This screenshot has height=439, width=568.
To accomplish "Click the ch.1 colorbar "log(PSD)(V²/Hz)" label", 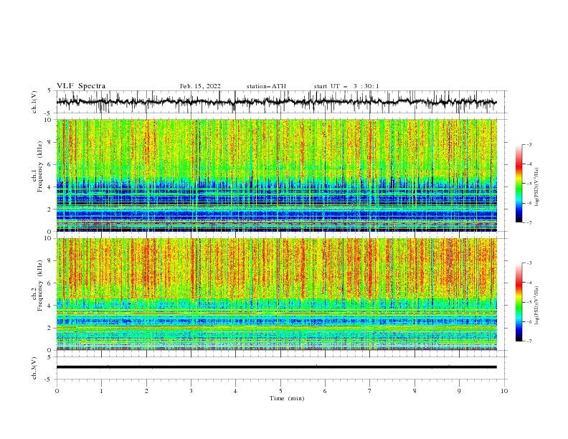I will coord(537,187).
